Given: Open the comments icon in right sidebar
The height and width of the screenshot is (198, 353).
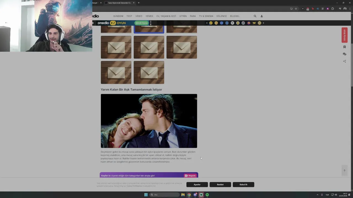Looking at the screenshot, I should click(344, 54).
